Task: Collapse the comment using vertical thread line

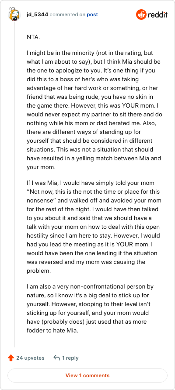Action: tap(14, 185)
